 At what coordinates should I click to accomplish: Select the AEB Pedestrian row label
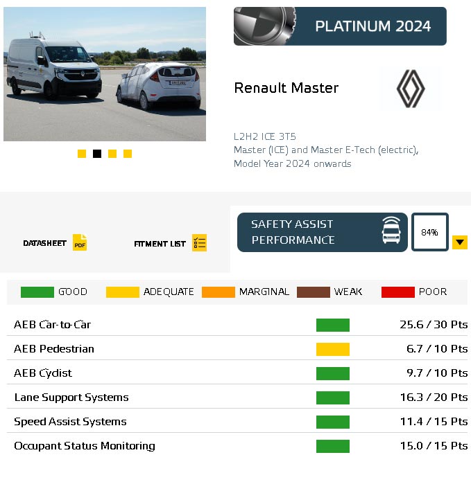pyautogui.click(x=54, y=349)
